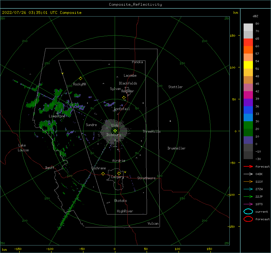The image size is (271, 253).
Task: Click white plus marker north of Drumheller
Action: click(x=170, y=121)
